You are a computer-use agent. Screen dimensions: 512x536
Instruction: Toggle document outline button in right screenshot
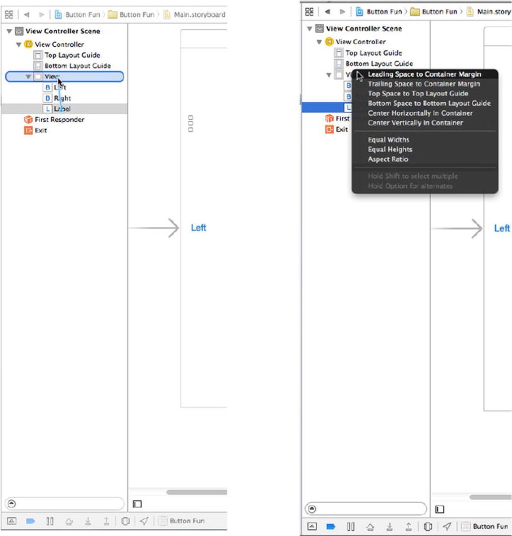point(440,509)
